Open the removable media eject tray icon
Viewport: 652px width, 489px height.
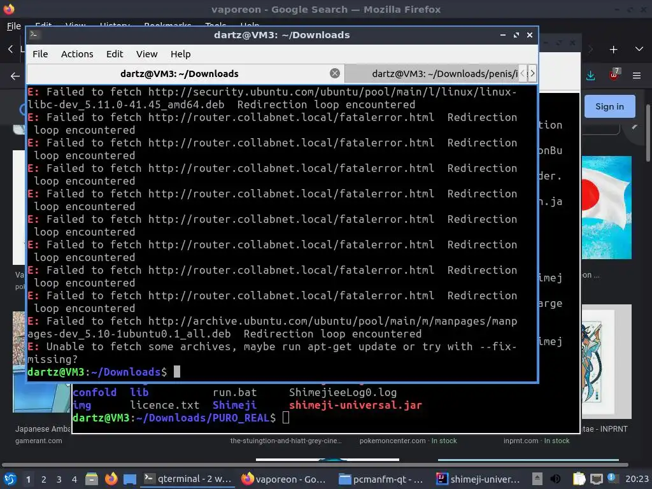coord(537,479)
